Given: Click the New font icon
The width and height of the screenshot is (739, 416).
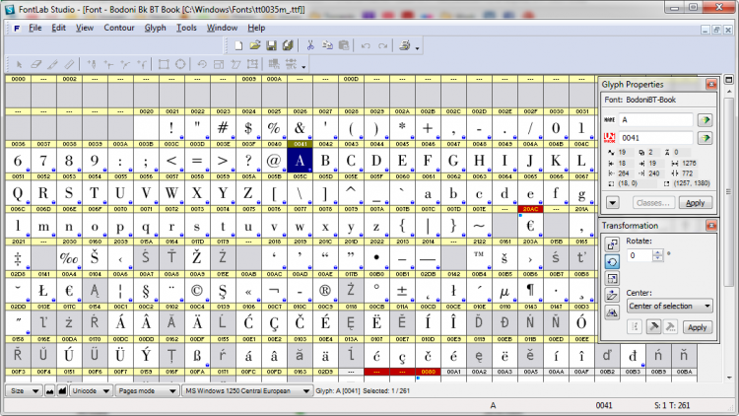Looking at the screenshot, I should click(238, 45).
